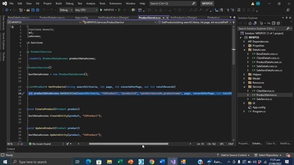Open the Output panel tab
This screenshot has width=294, height=165.
11,149
